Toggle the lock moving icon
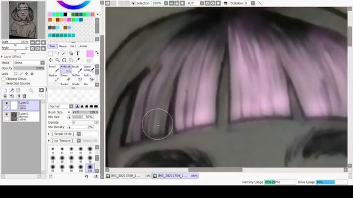The image size is (353, 198). 26,74
